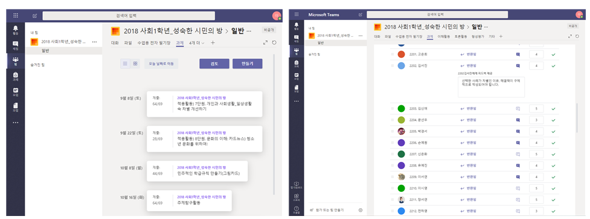Image resolution: width=590 pixels, height=219 pixels.
Task: Open team options ellipsis in right window team list
Action: [361, 35]
